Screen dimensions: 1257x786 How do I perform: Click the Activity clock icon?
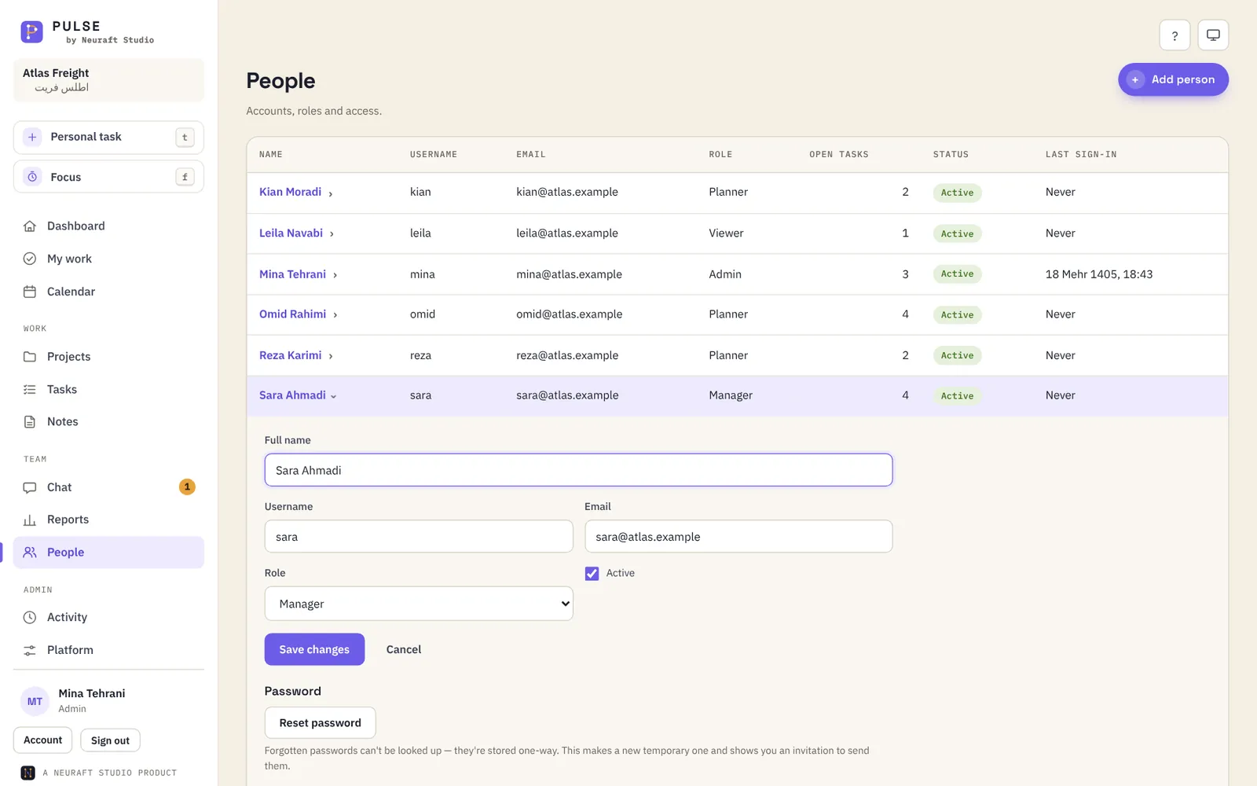30,618
